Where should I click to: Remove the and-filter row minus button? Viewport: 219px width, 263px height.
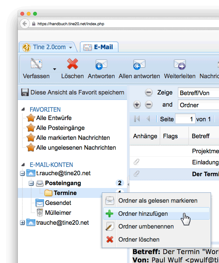click(149, 104)
